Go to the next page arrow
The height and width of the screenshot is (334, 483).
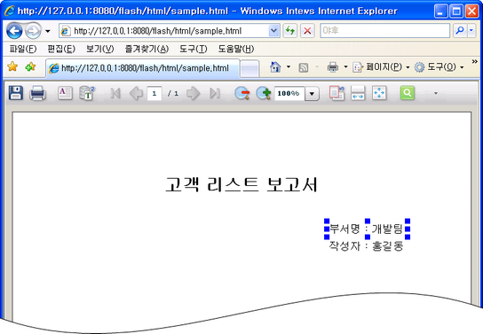tap(194, 93)
